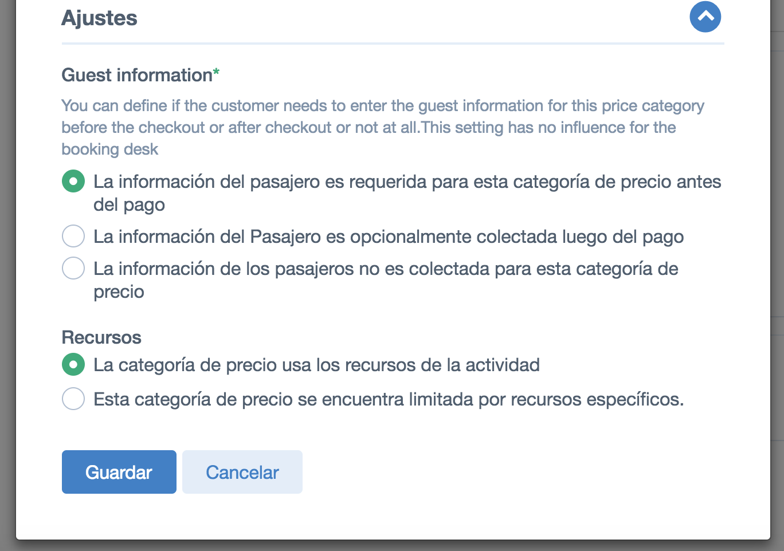
Task: Click the guest information help description text
Action: (383, 127)
